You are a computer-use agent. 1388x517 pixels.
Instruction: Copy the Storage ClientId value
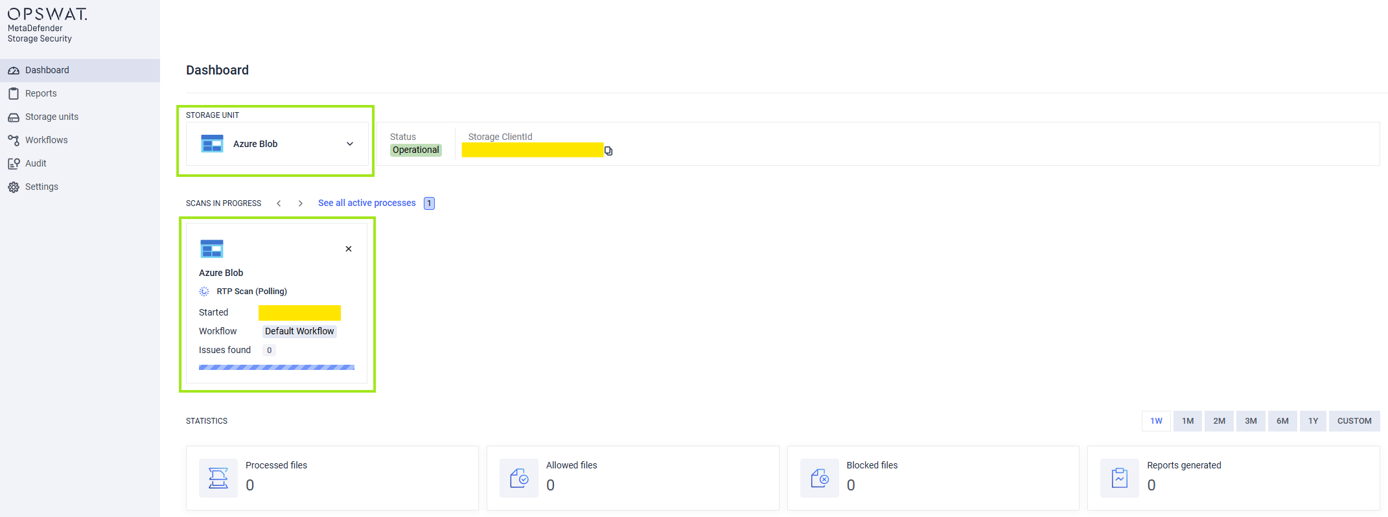[608, 151]
